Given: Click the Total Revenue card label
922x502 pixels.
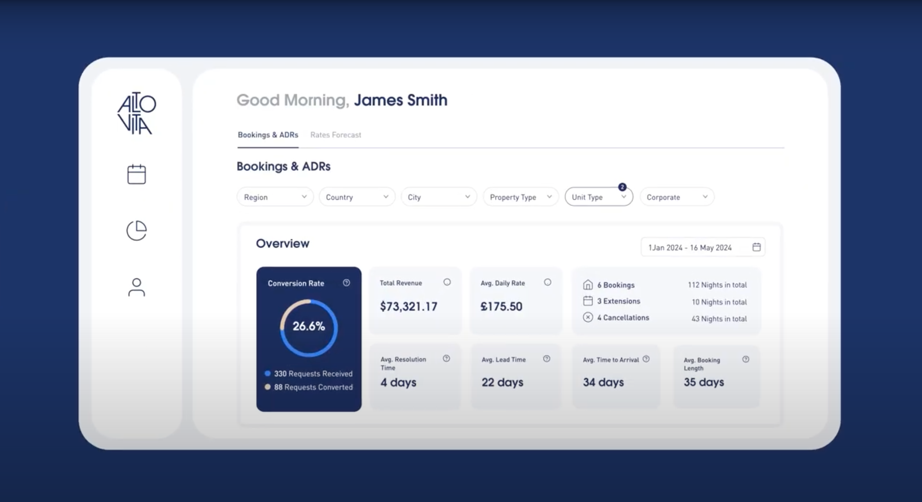Looking at the screenshot, I should (401, 283).
